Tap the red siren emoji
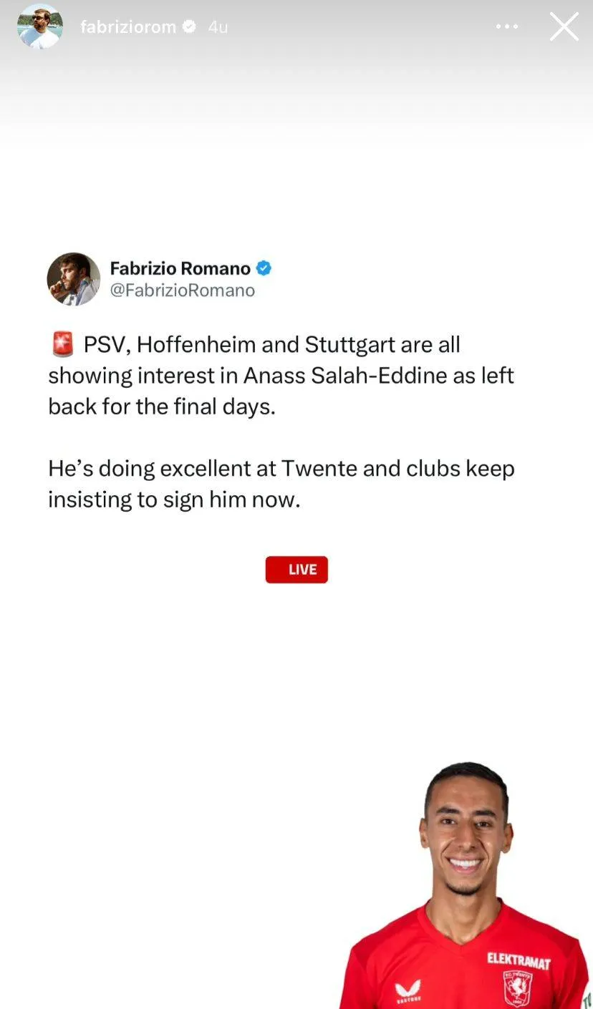Viewport: 593px width, 1009px height. (x=63, y=345)
